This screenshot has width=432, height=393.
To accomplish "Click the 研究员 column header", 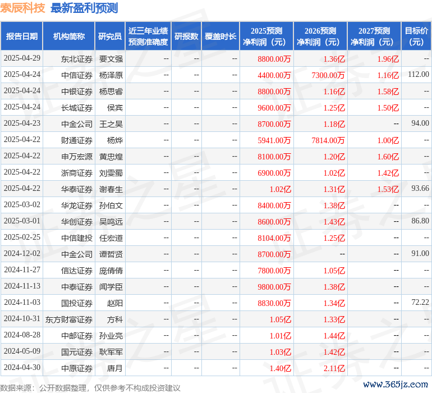I will [110, 36].
